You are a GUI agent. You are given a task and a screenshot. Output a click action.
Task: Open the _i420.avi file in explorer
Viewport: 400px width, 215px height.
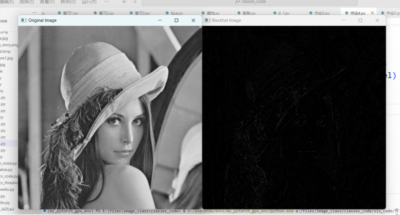coord(7,210)
